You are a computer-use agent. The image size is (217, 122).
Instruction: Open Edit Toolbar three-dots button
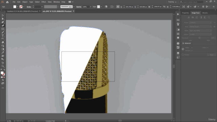(x=3, y=88)
